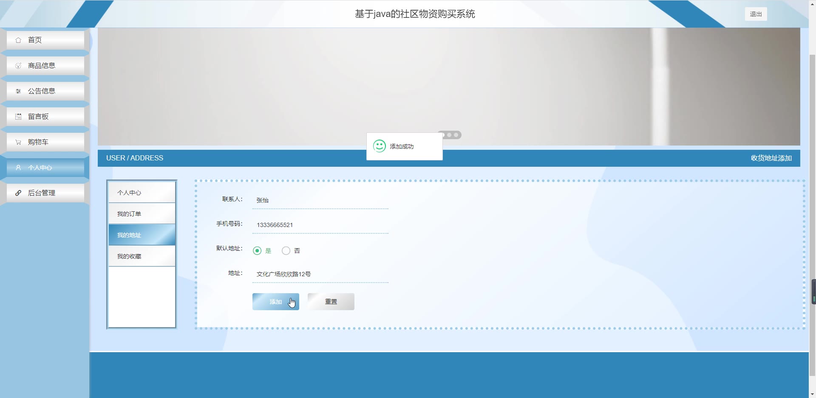Image resolution: width=816 pixels, height=398 pixels.
Task: Click the 收货地址添加 title text
Action: coord(771,158)
